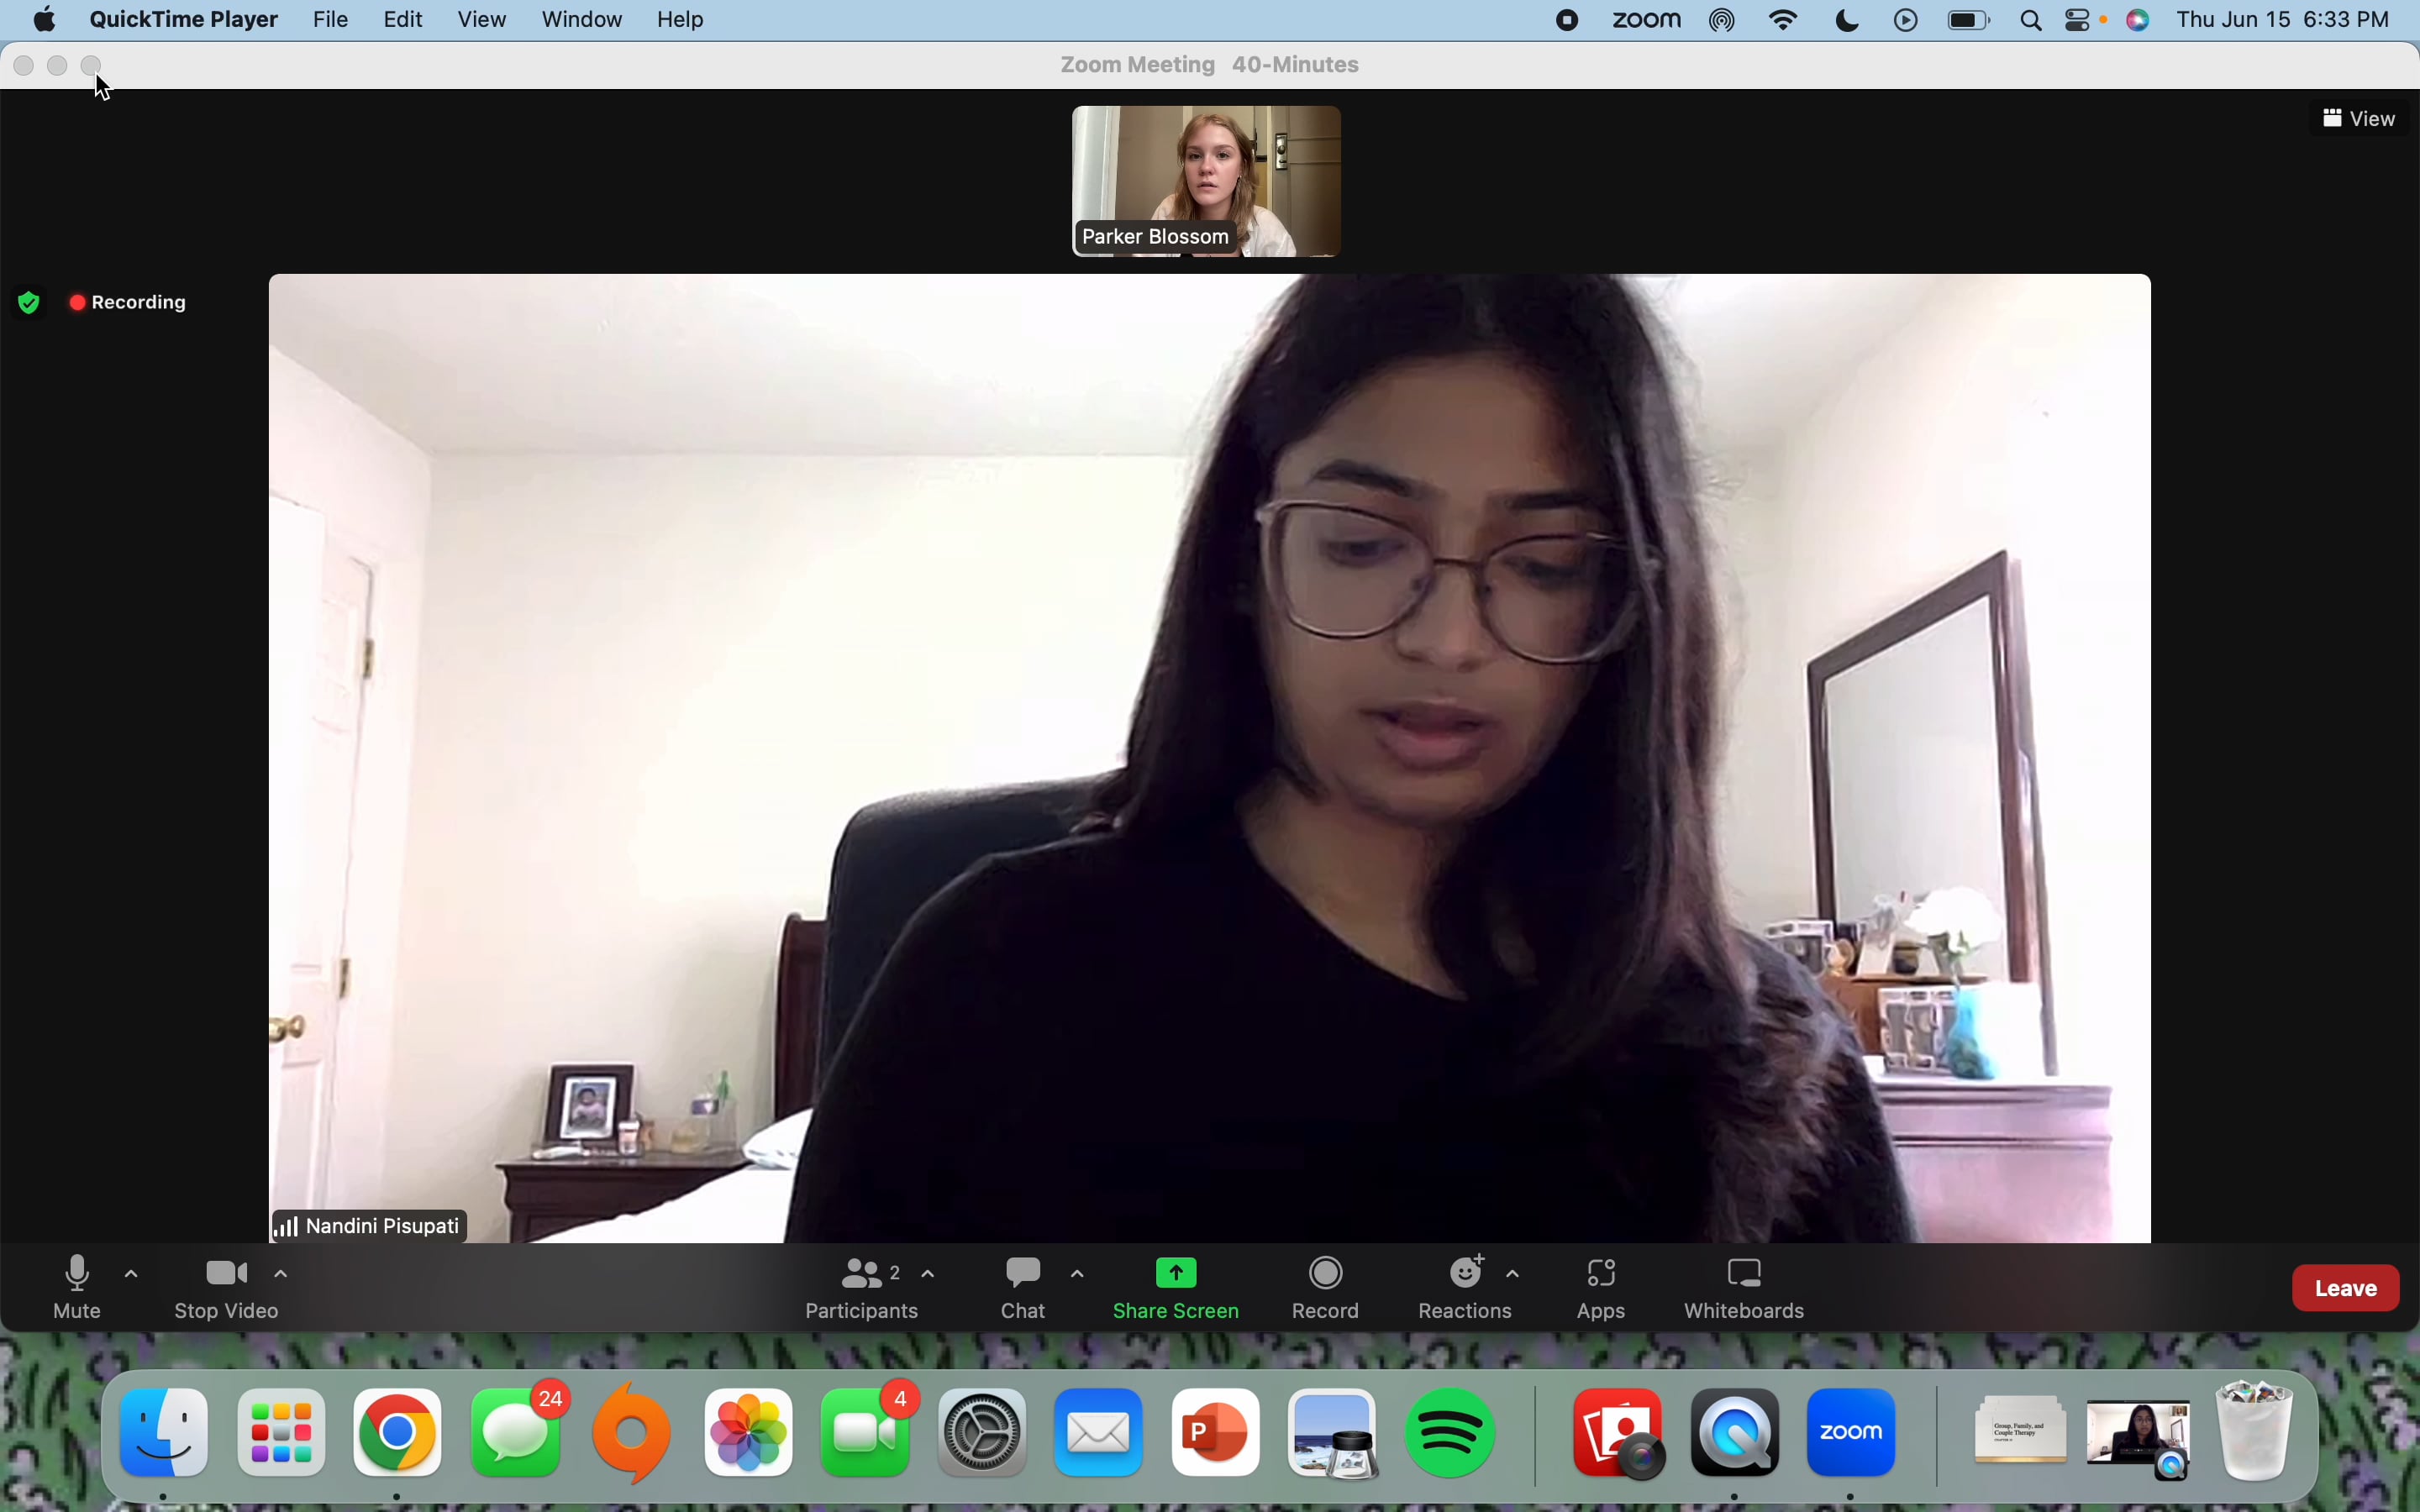
Task: Click the red Recording indicator
Action: point(128,302)
